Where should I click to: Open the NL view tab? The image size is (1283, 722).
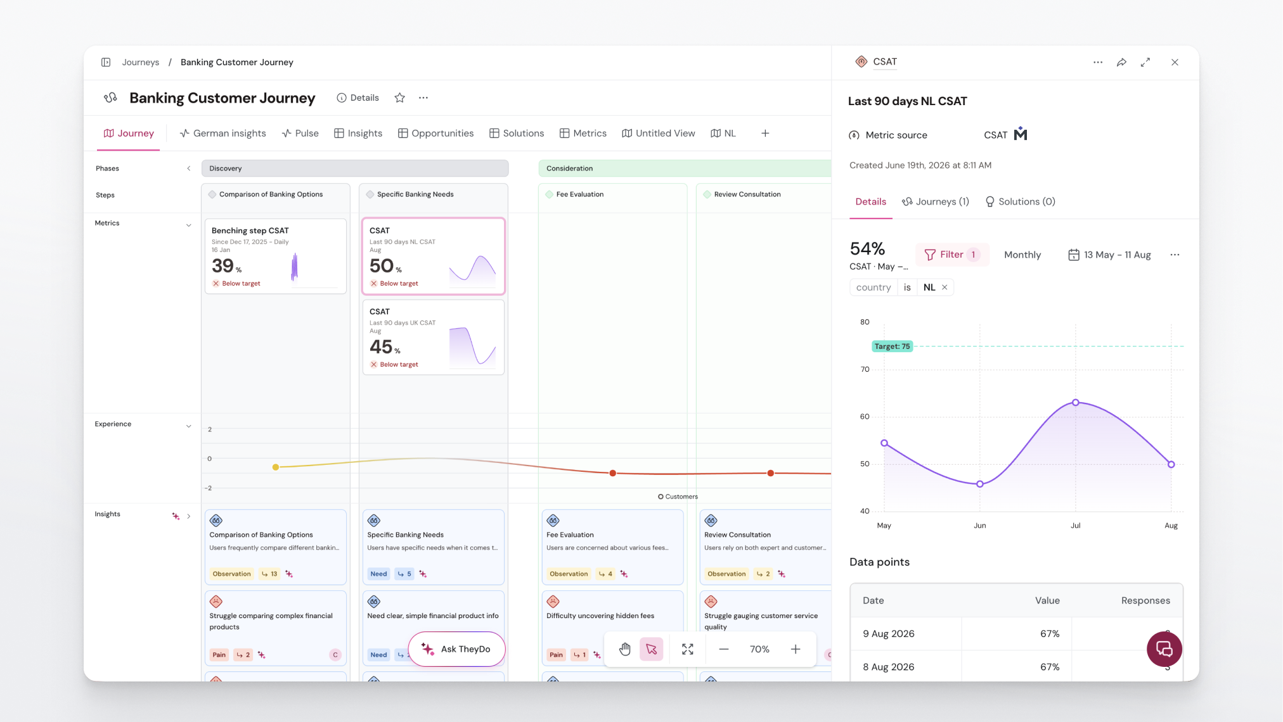click(723, 133)
